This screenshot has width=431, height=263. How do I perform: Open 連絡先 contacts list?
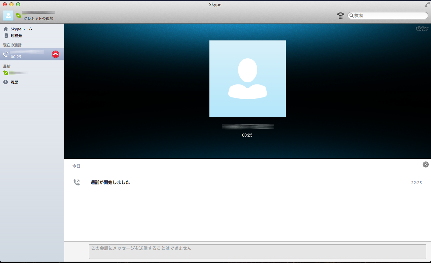tap(6, 36)
